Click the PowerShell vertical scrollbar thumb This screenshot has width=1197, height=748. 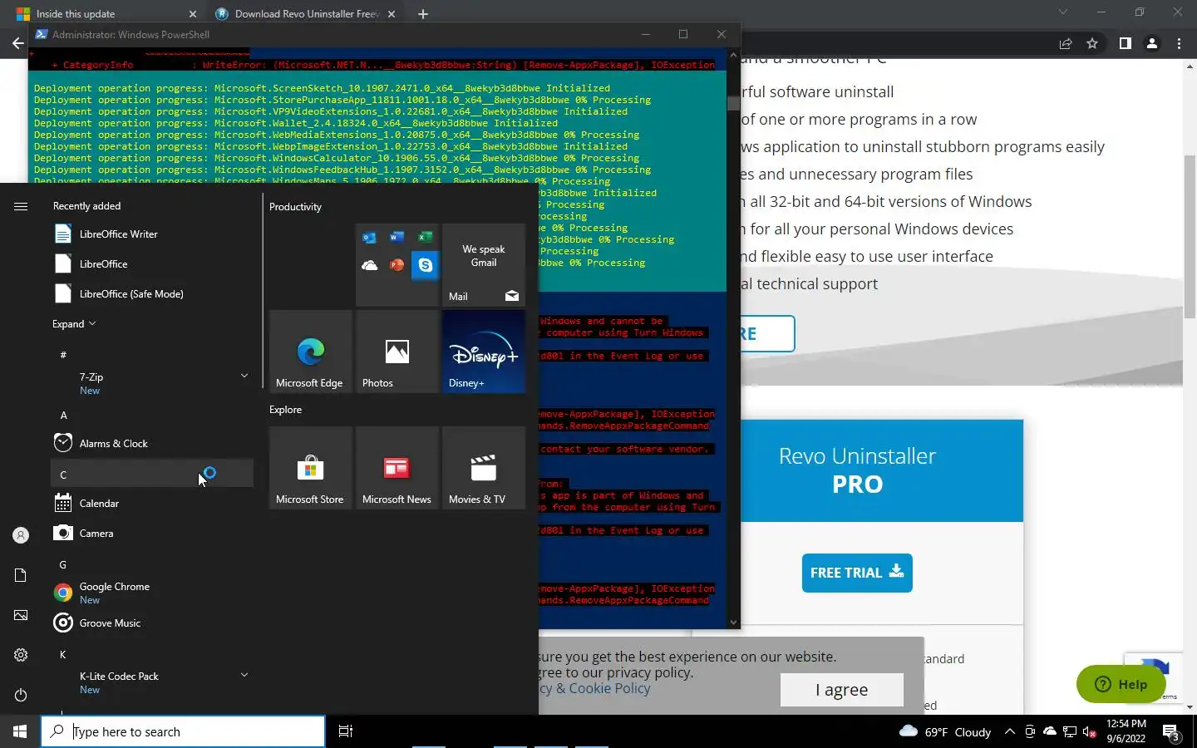point(732,103)
